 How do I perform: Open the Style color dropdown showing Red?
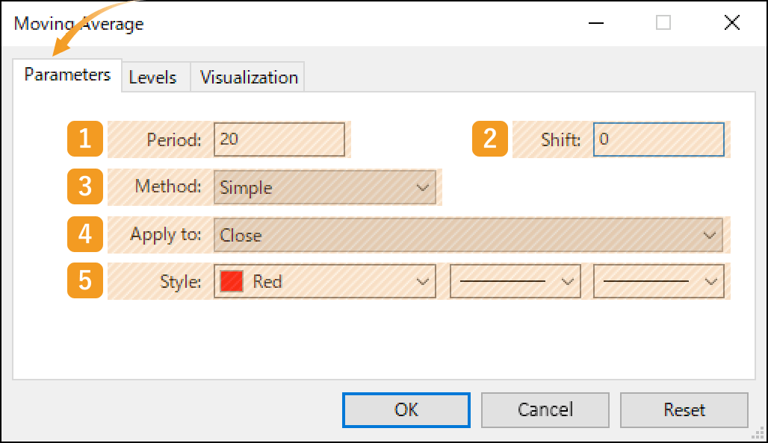tap(325, 281)
